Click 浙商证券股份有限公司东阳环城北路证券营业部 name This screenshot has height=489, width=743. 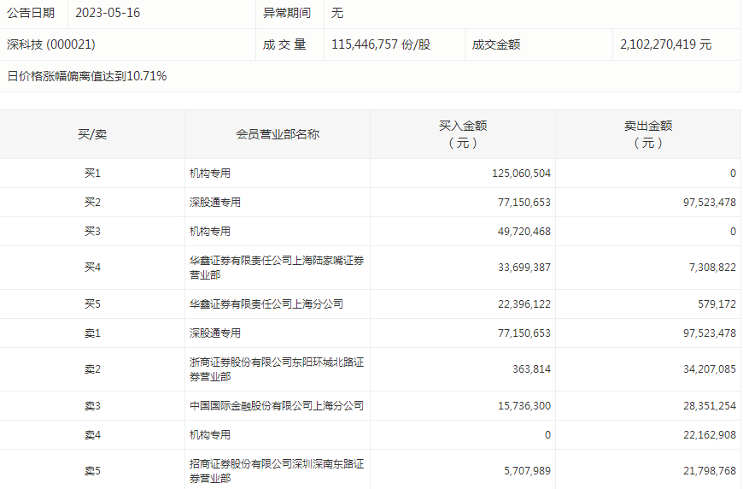(277, 369)
